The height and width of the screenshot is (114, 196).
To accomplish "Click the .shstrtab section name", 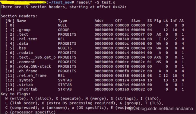I will pos(27,89).
